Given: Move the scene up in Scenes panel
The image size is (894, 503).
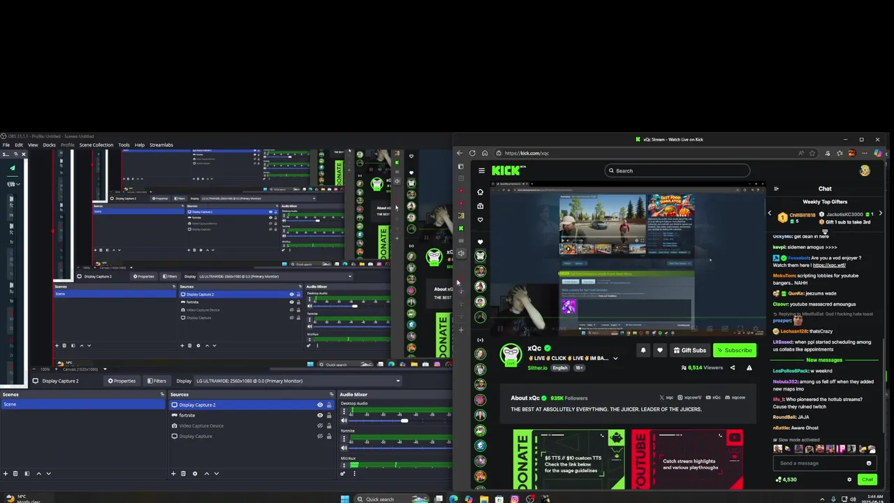Looking at the screenshot, I should pos(38,474).
